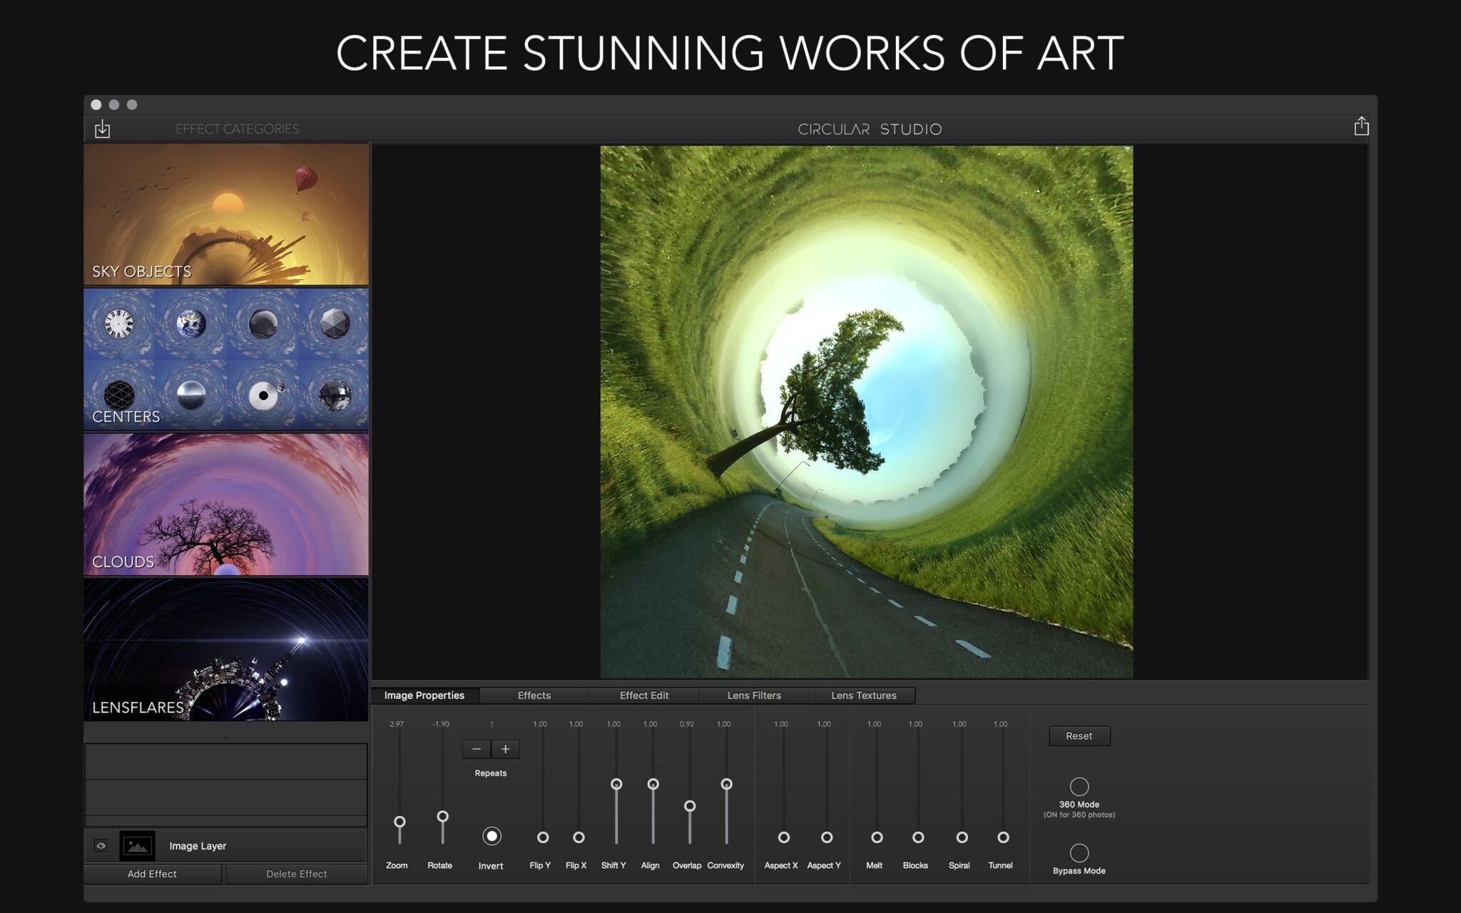The image size is (1461, 913).
Task: Enable 360 Mode for 360 photos
Action: coord(1079,787)
